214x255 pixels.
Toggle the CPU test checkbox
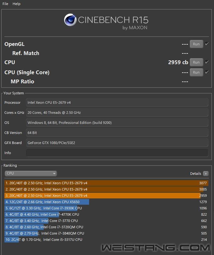coord(207,62)
